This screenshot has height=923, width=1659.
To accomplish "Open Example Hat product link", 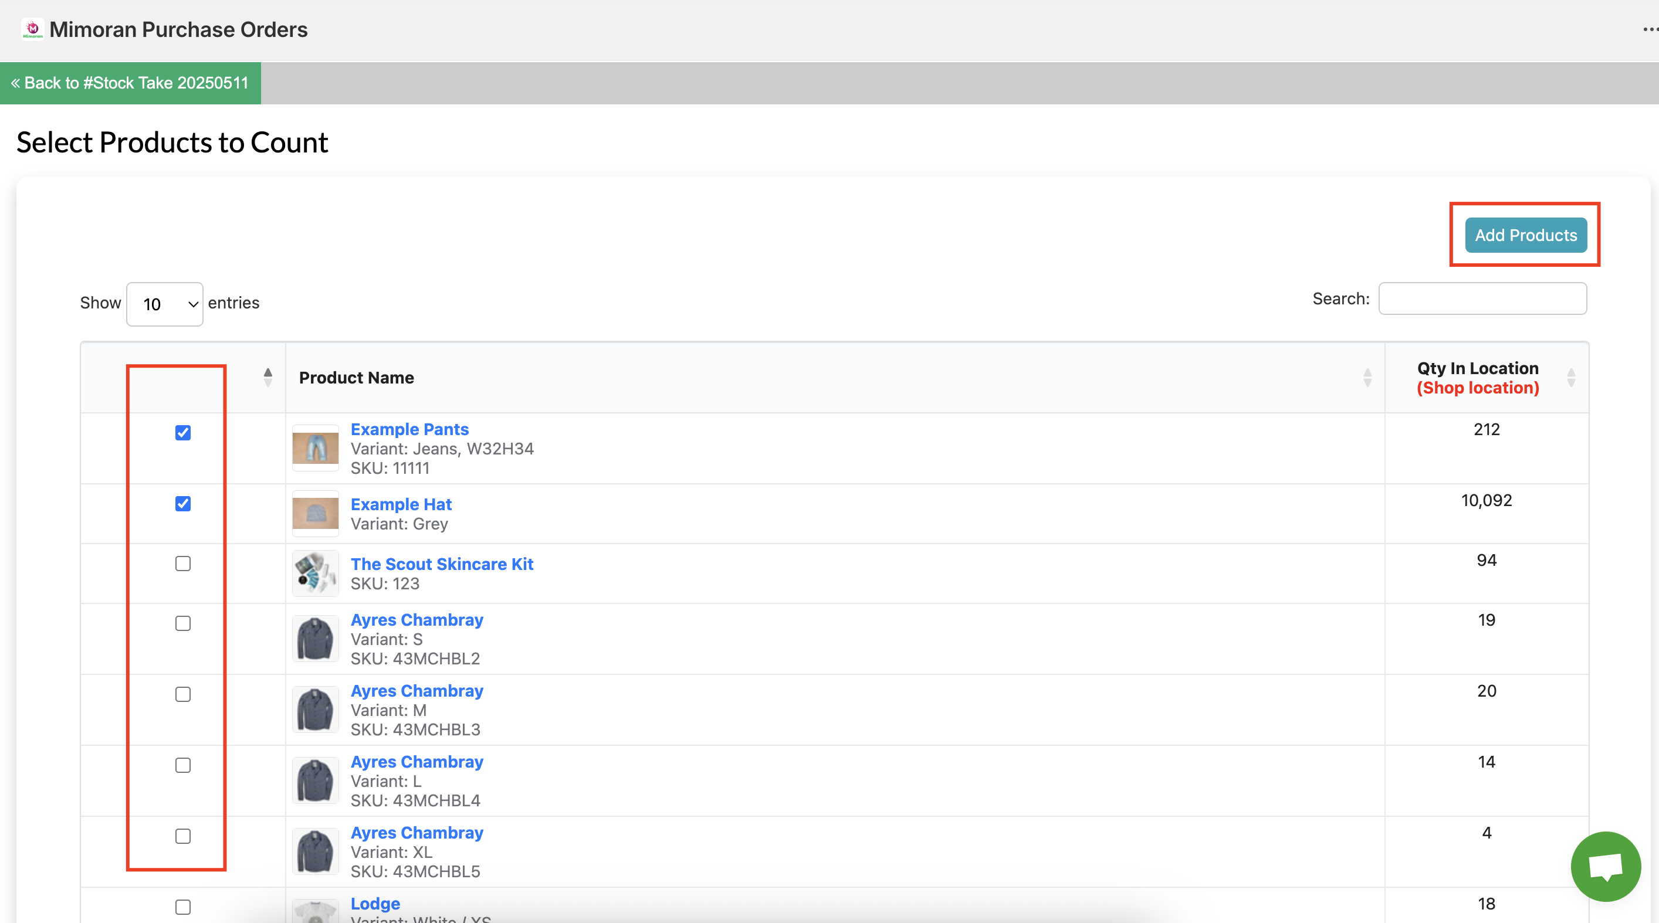I will pyautogui.click(x=401, y=504).
